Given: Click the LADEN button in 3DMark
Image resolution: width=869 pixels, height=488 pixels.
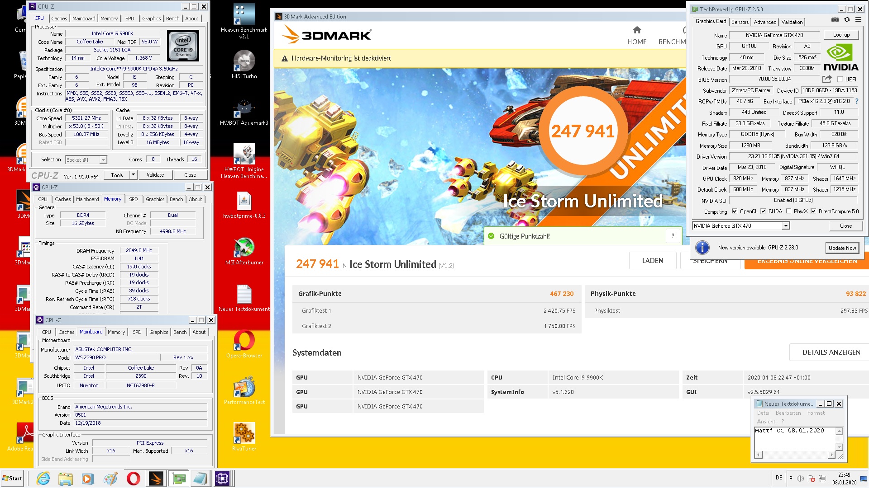Looking at the screenshot, I should point(652,261).
